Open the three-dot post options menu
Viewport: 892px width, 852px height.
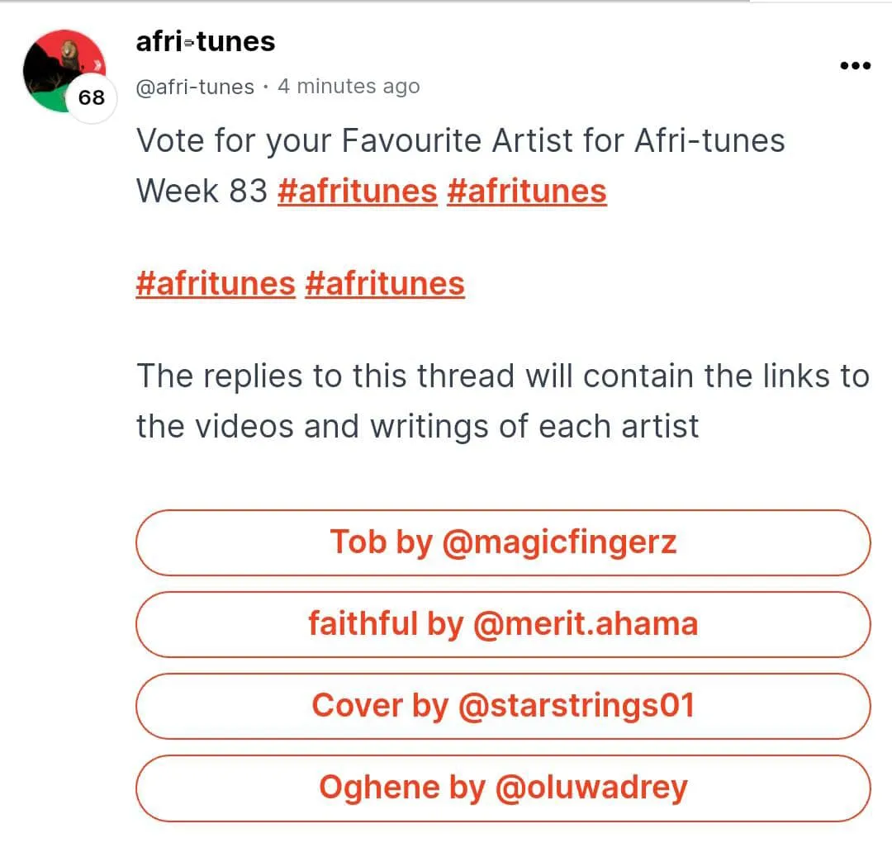click(855, 66)
